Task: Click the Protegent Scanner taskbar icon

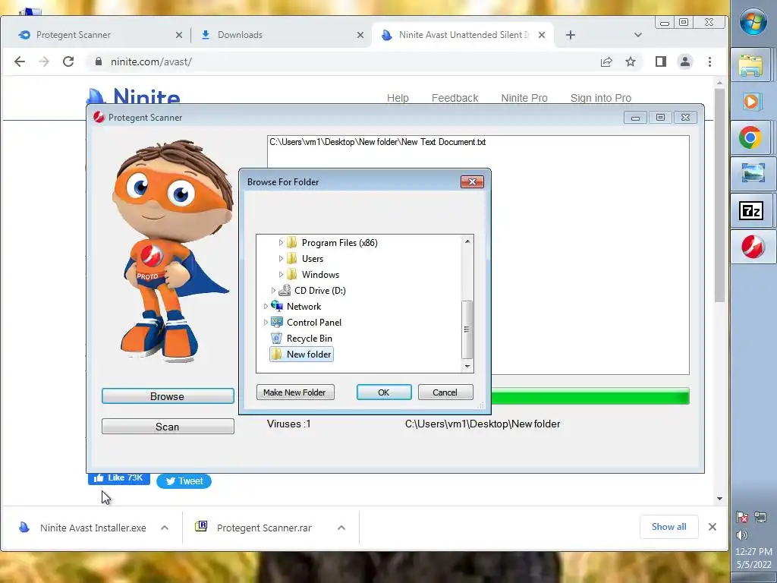Action: 753,247
